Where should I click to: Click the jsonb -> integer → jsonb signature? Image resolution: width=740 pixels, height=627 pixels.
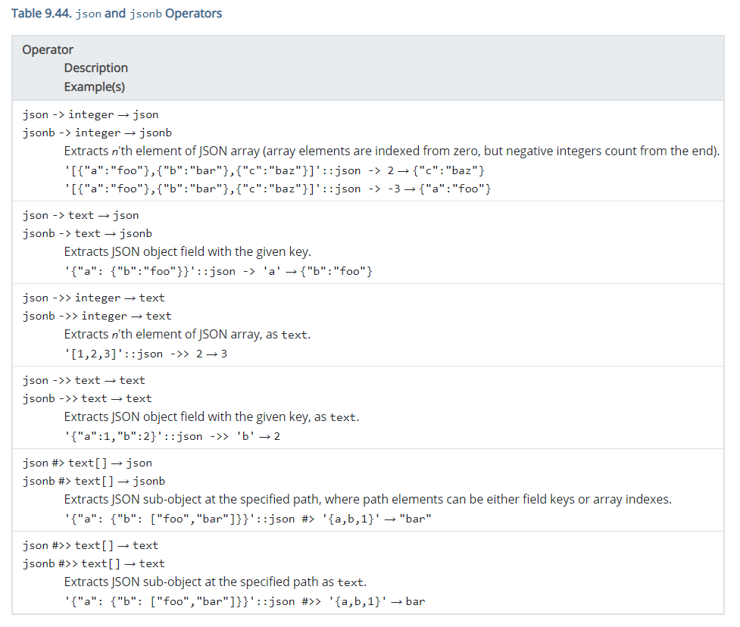[x=97, y=133]
